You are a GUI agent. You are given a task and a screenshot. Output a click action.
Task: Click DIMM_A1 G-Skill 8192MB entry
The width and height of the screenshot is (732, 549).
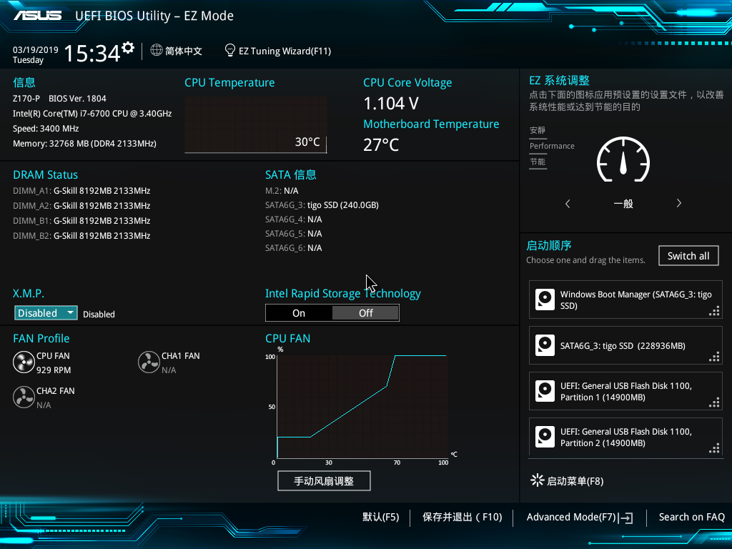pos(81,191)
